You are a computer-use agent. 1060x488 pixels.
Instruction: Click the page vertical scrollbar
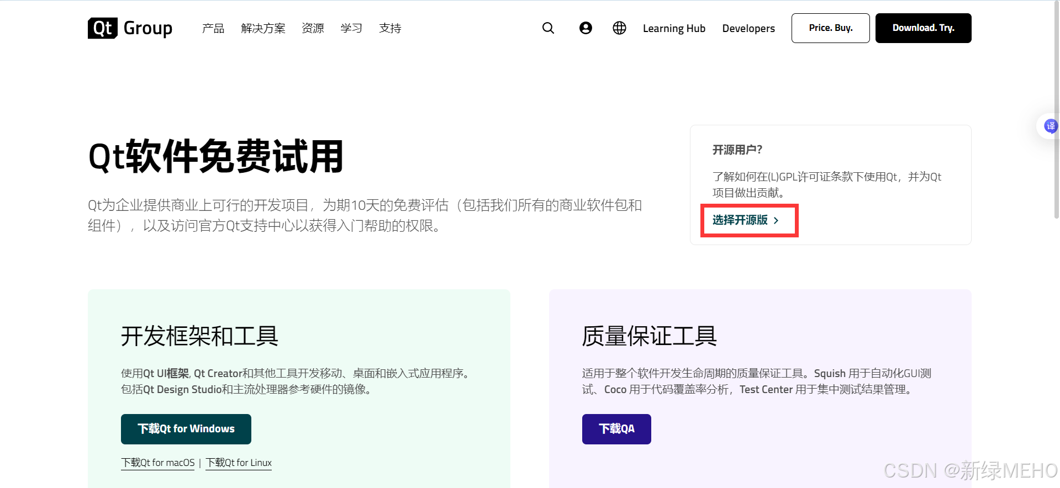[1057, 110]
